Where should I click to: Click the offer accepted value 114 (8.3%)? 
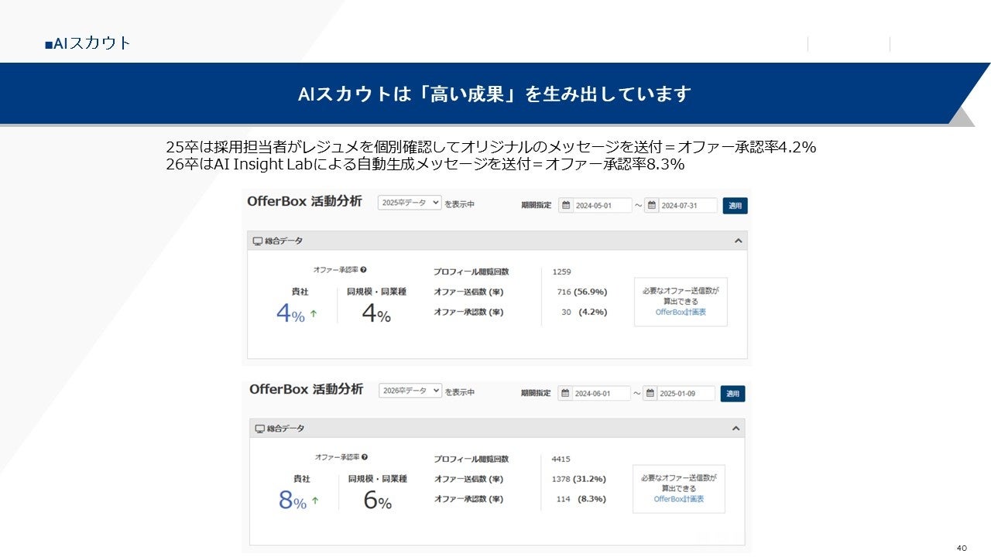(x=581, y=500)
